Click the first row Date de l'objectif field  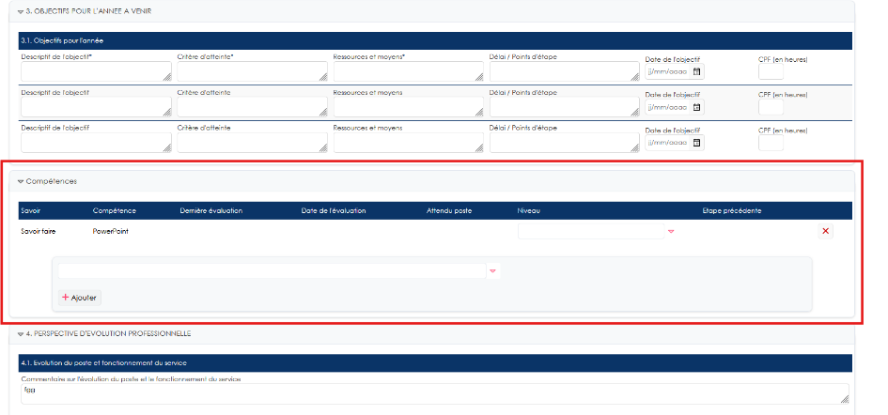click(675, 72)
